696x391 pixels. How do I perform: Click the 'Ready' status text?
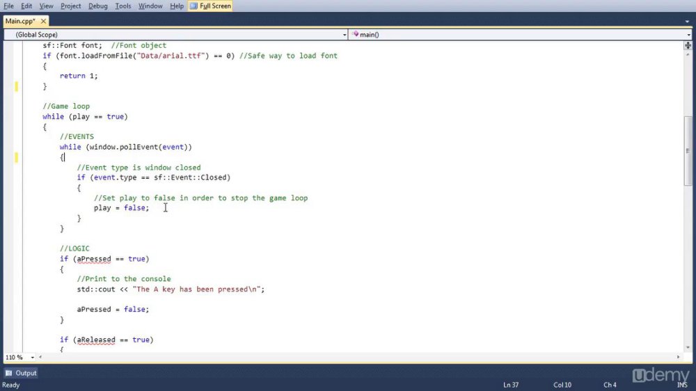[11, 385]
